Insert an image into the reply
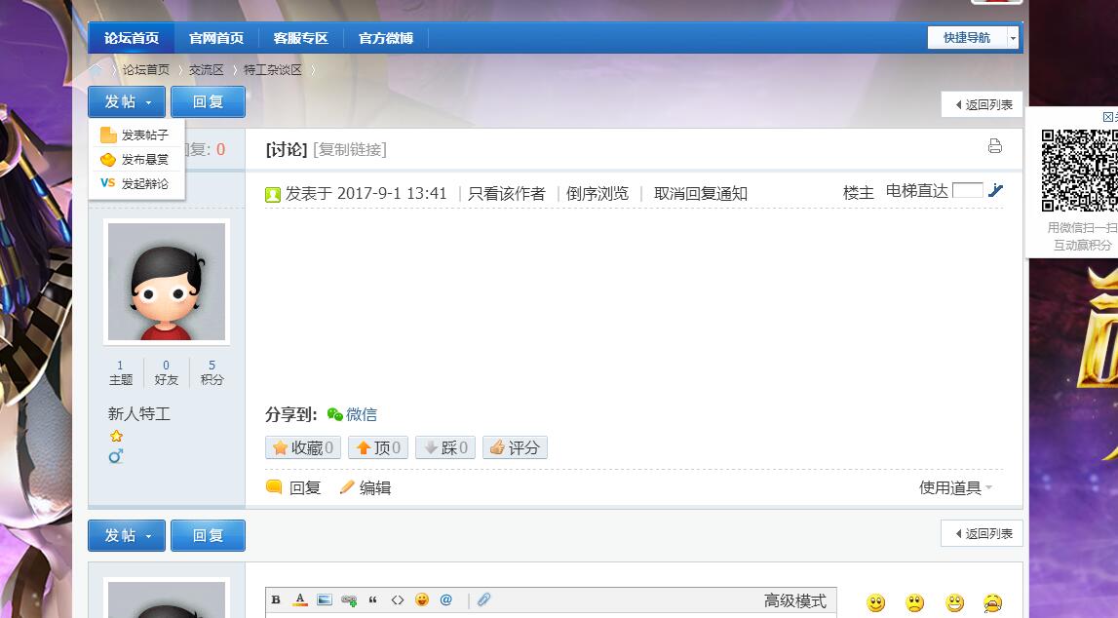The width and height of the screenshot is (1118, 618). [325, 599]
